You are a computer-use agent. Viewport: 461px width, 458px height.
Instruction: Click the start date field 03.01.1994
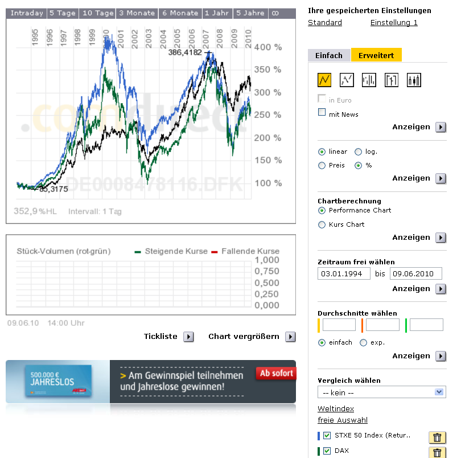[x=344, y=274]
